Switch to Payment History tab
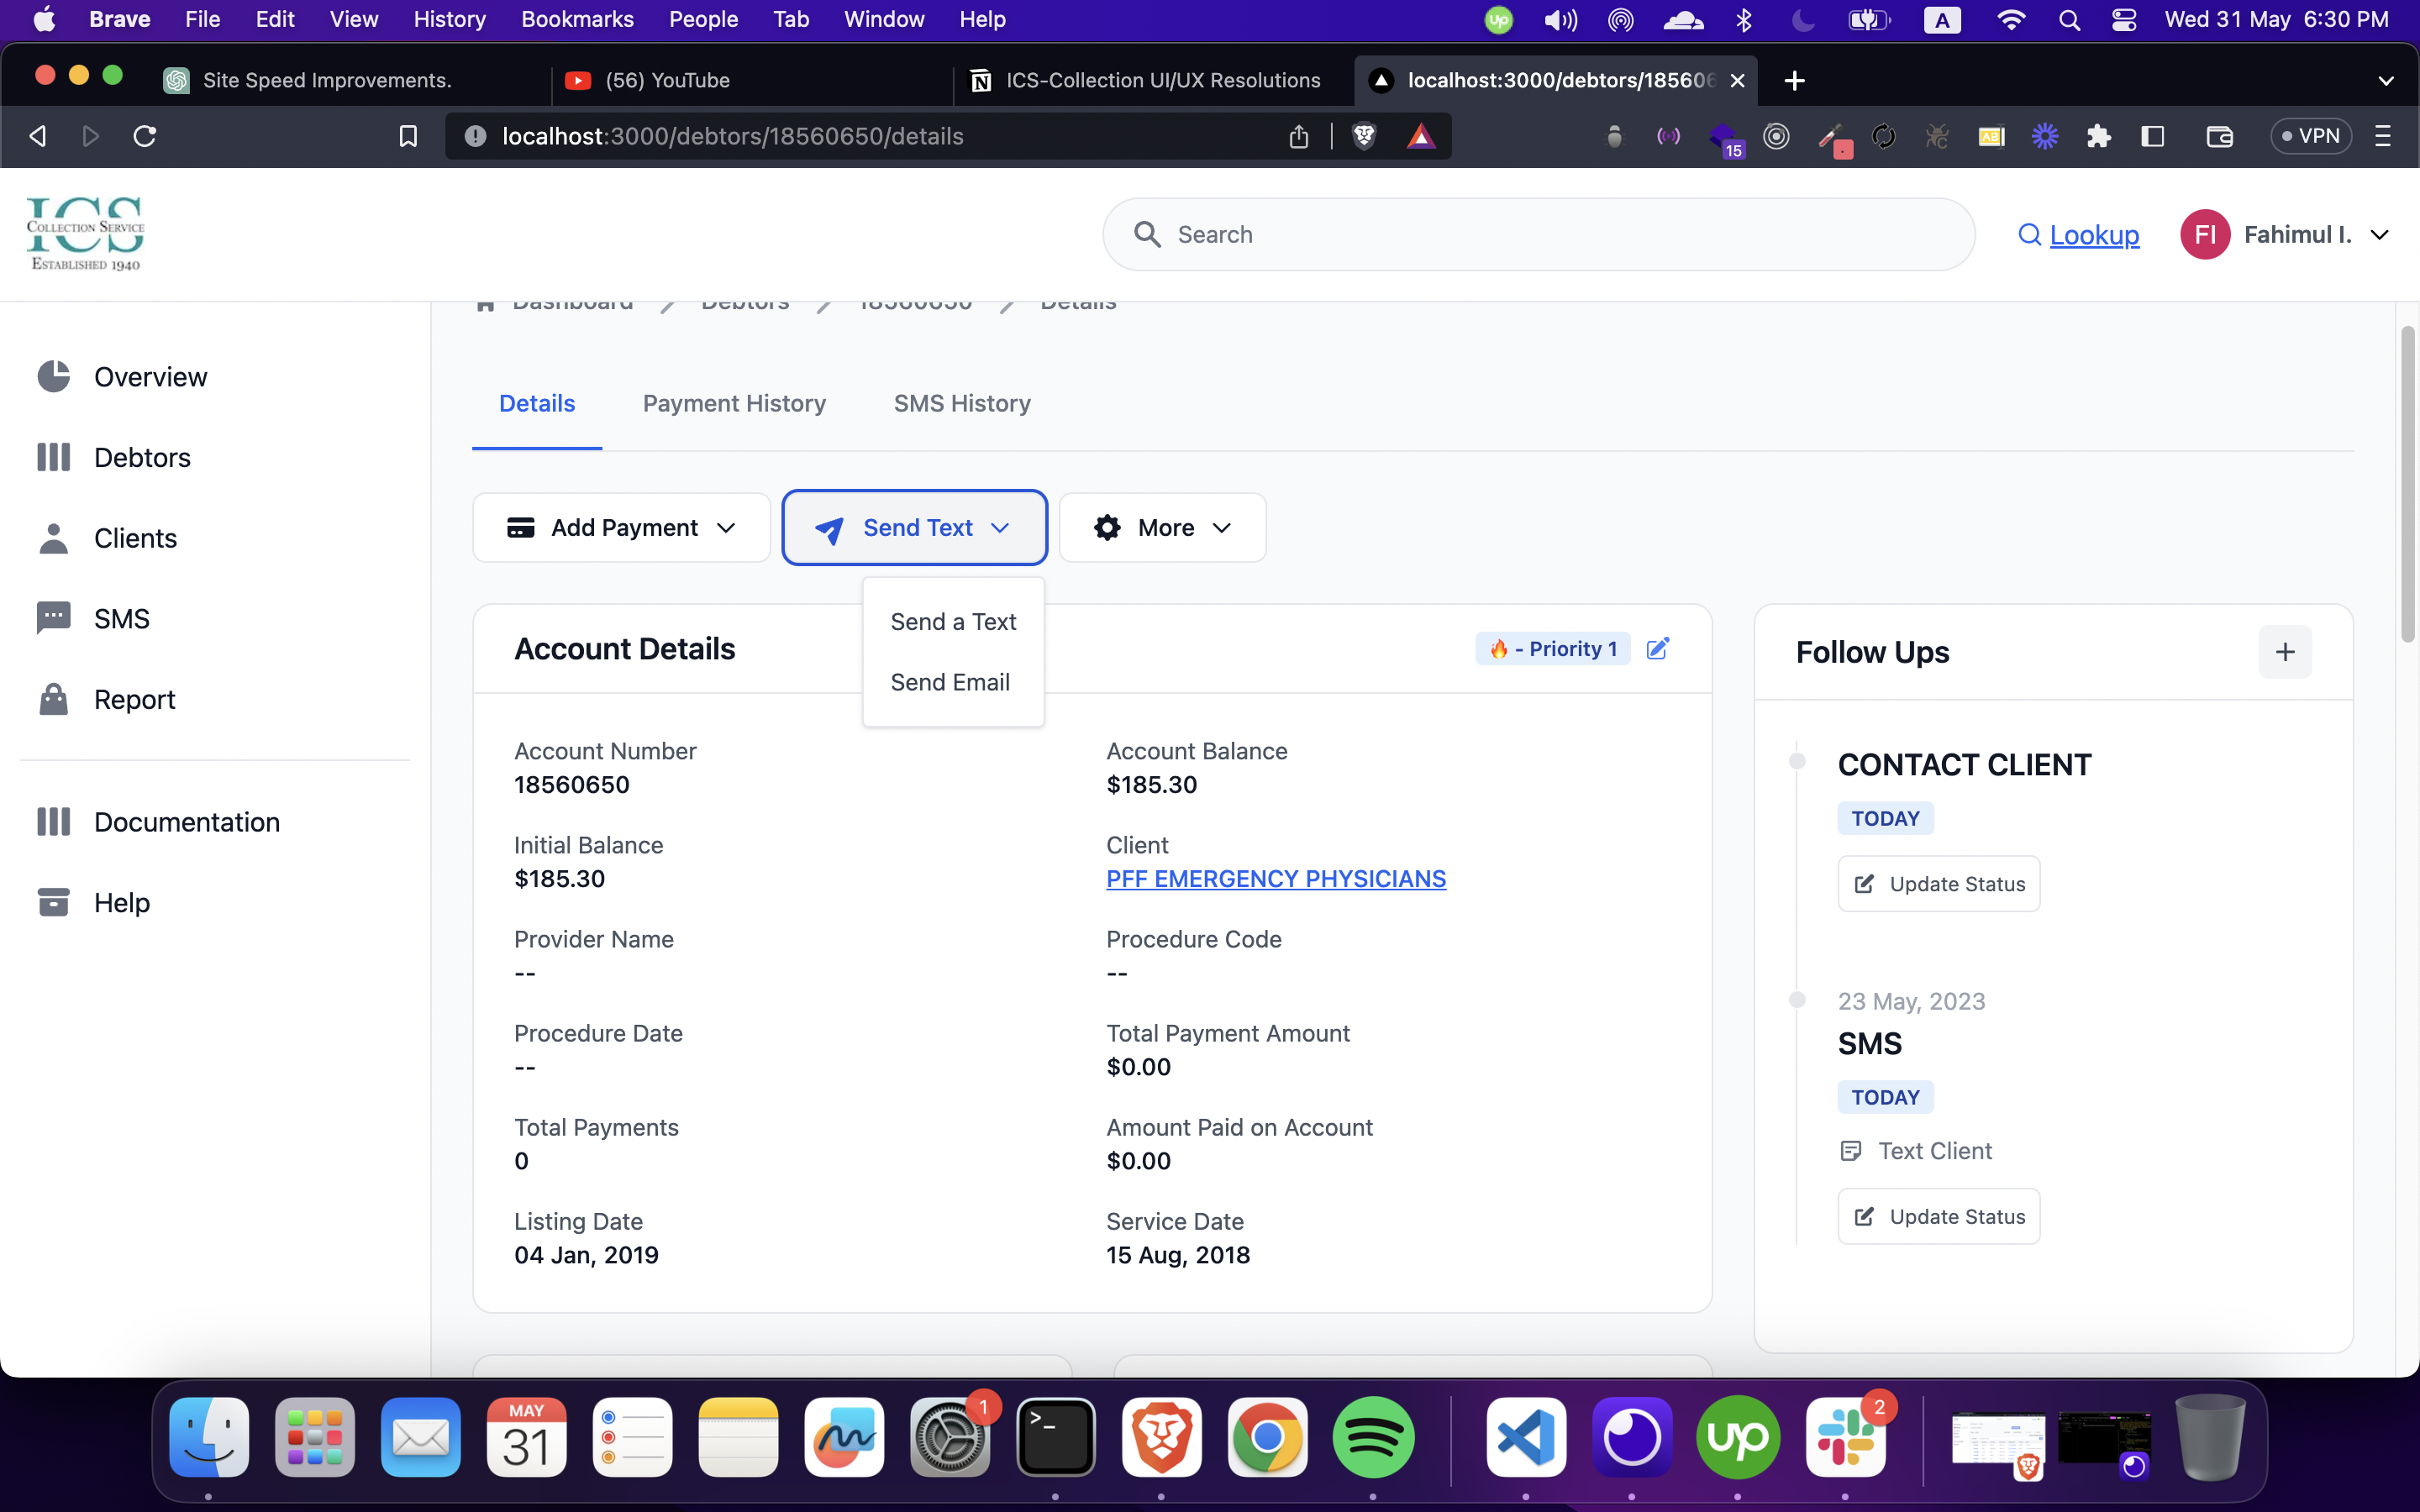 click(734, 403)
